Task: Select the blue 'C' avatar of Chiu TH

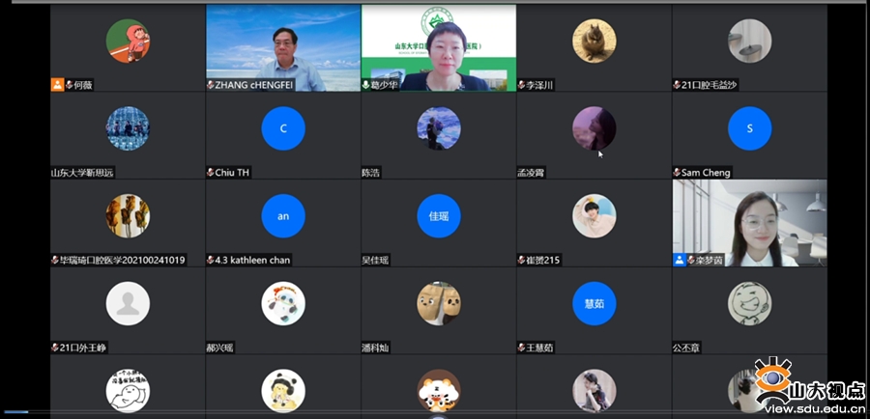Action: pyautogui.click(x=283, y=128)
